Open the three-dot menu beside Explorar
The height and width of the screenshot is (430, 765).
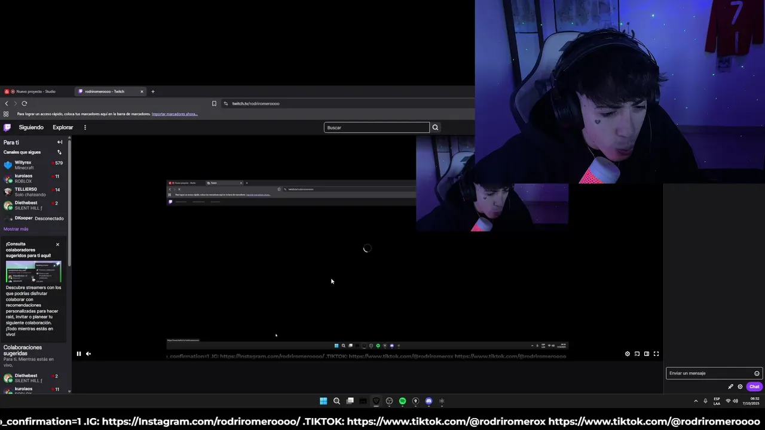point(85,127)
